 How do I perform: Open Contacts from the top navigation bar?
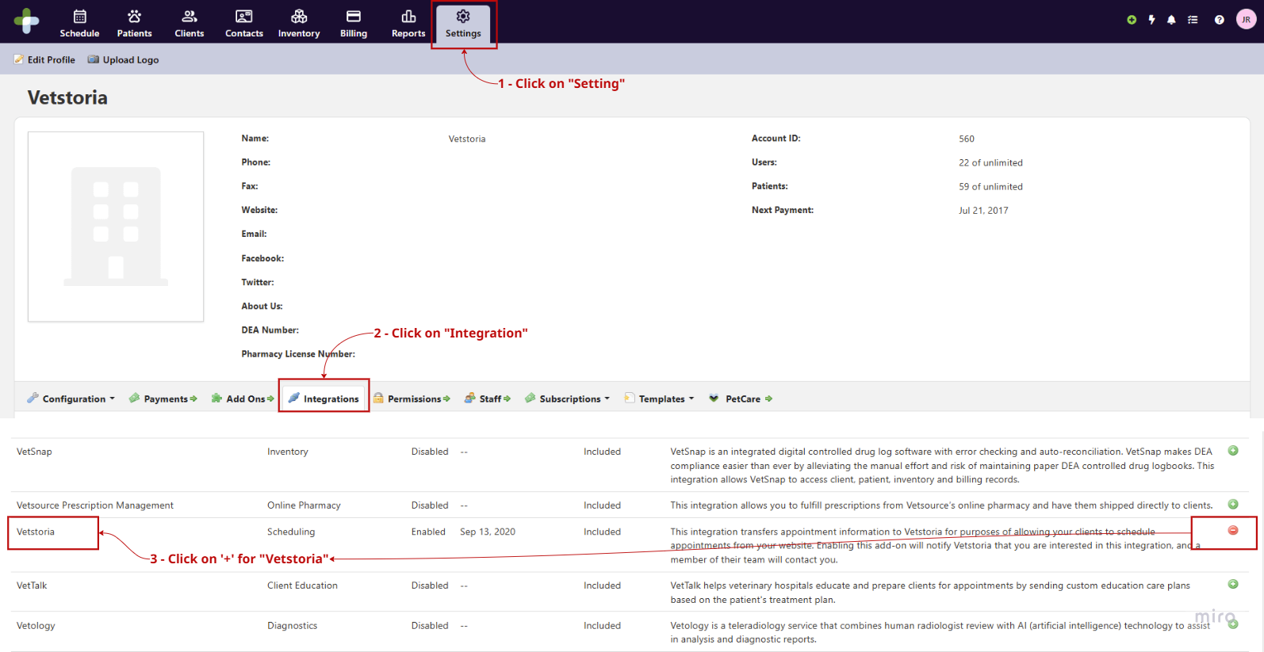(243, 23)
